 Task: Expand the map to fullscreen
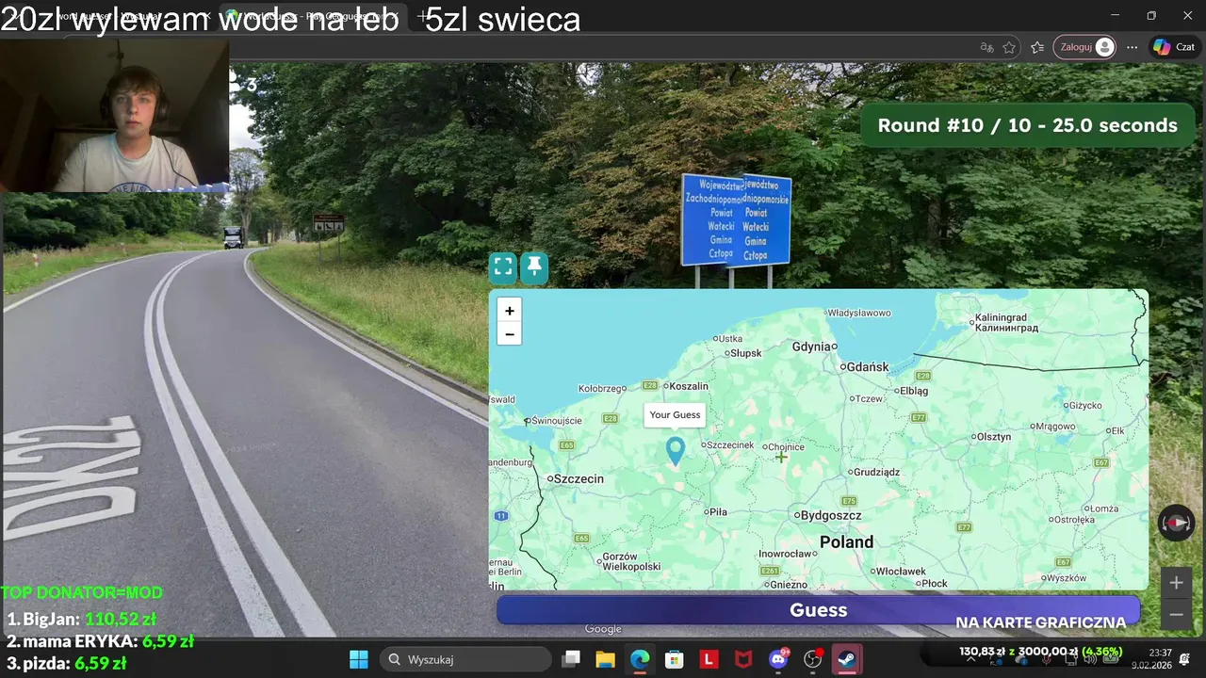[503, 267]
